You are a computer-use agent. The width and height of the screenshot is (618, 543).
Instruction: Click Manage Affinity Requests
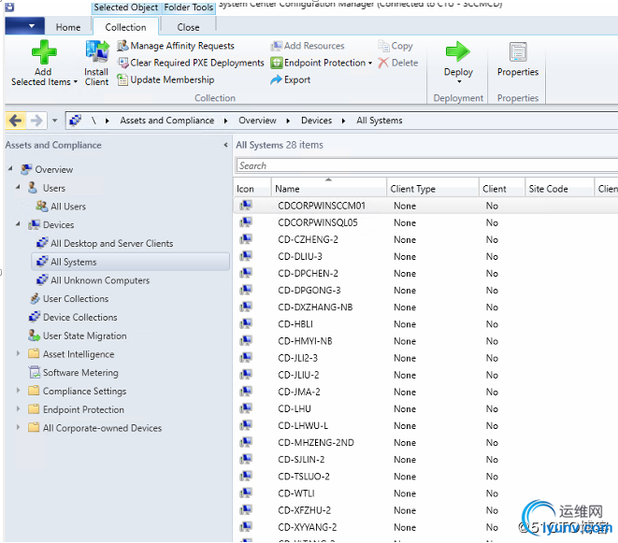181,46
